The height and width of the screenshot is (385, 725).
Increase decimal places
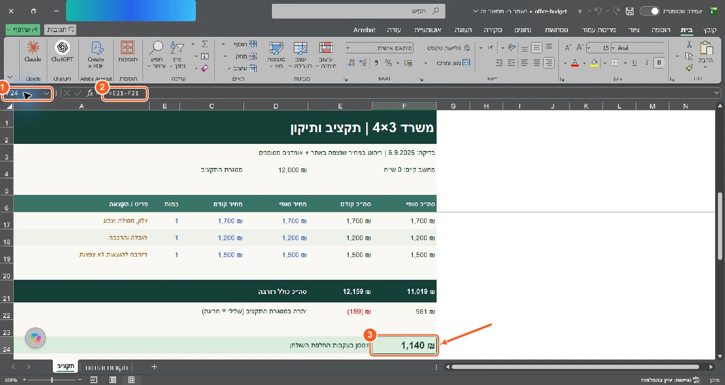363,63
